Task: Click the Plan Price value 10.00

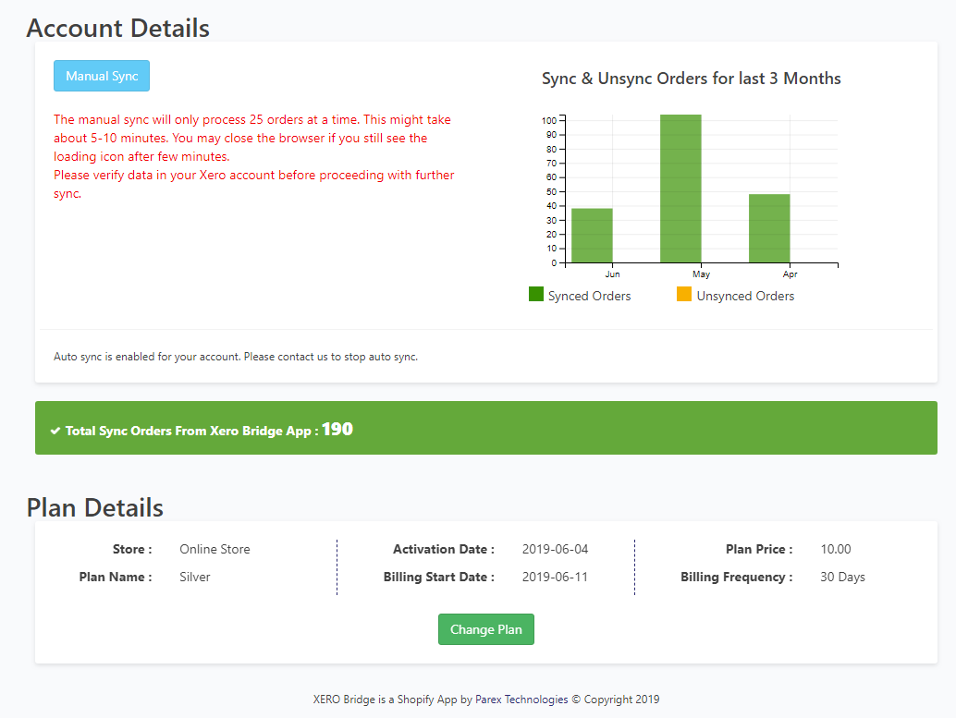Action: tap(836, 549)
